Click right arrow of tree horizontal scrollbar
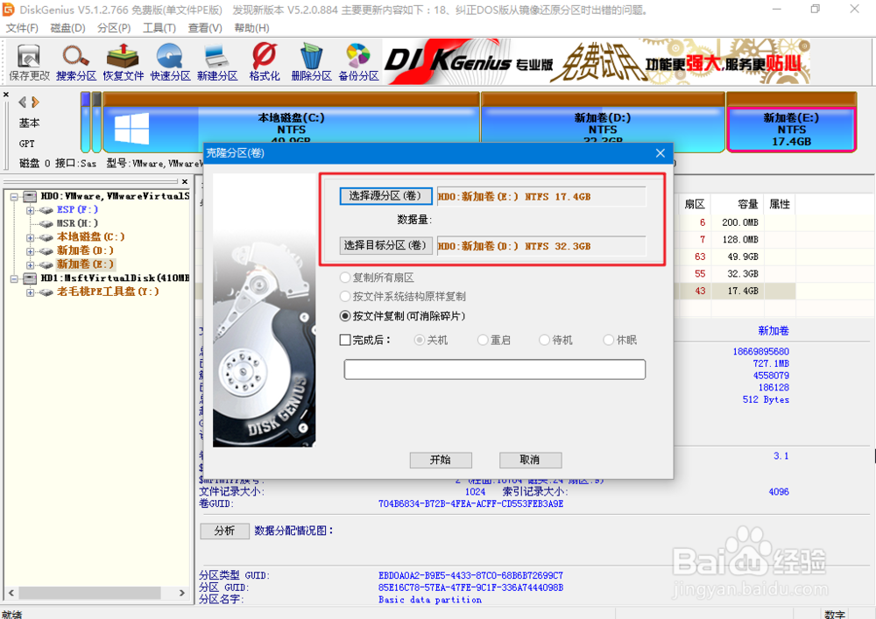The image size is (876, 619). click(x=182, y=593)
